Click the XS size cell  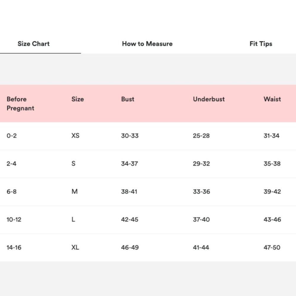point(75,136)
